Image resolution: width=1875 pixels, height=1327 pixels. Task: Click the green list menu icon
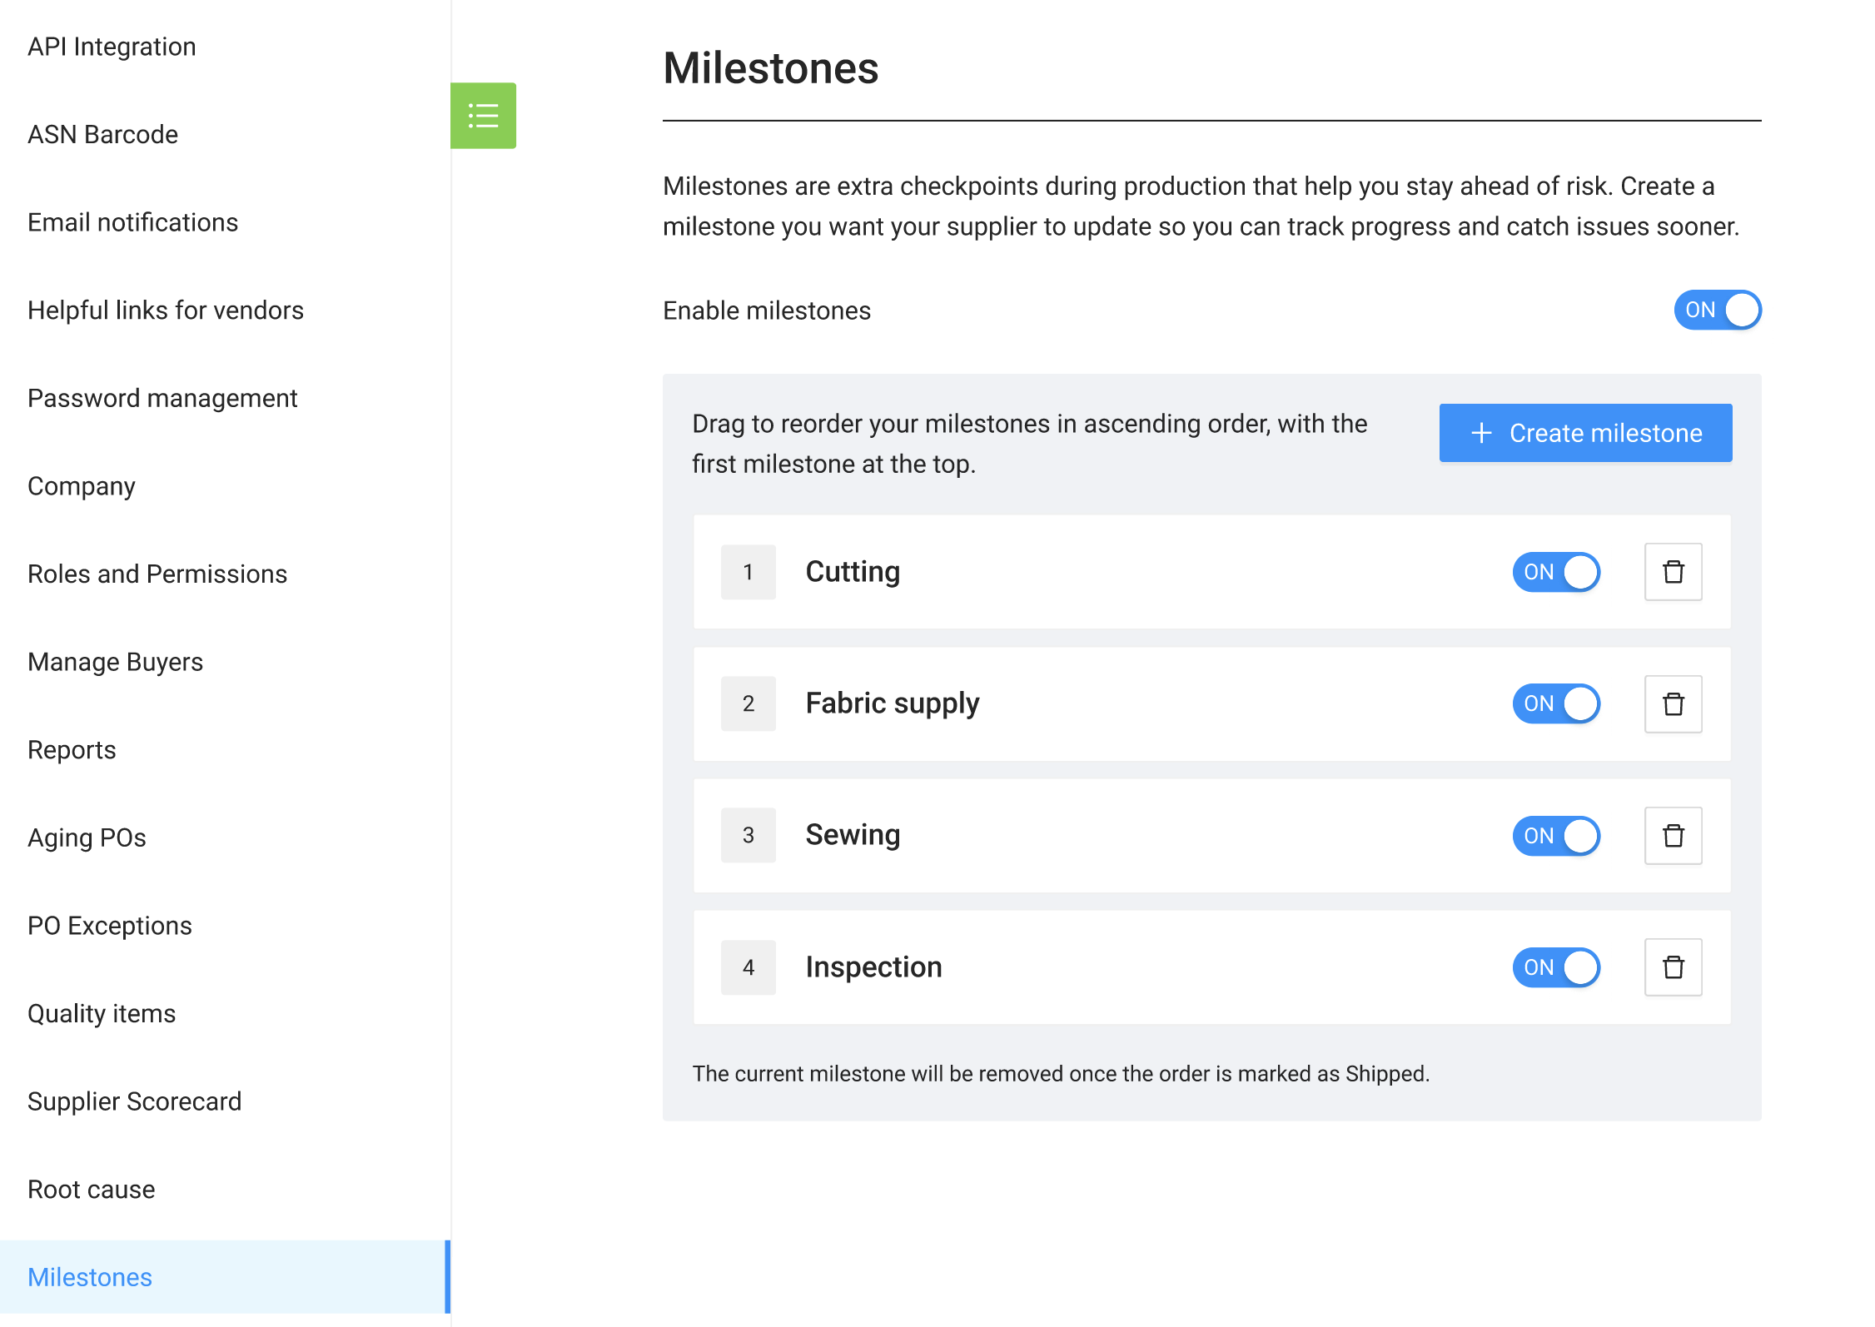click(483, 116)
